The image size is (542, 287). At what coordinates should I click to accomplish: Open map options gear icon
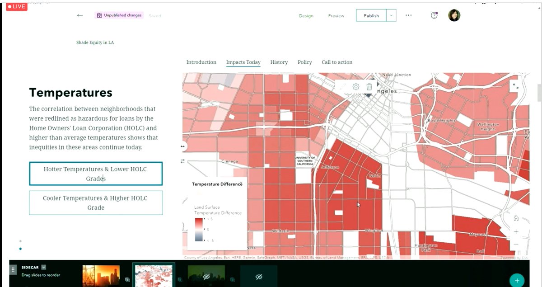(x=356, y=87)
